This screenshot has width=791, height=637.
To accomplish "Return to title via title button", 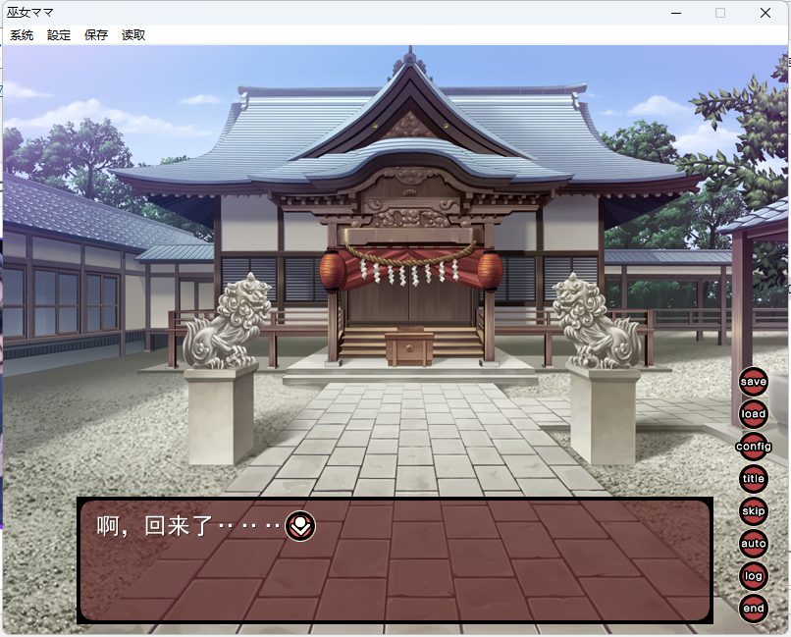I will pyautogui.click(x=753, y=479).
